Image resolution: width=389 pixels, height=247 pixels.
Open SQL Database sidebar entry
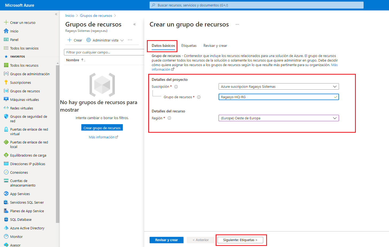(x=21, y=219)
